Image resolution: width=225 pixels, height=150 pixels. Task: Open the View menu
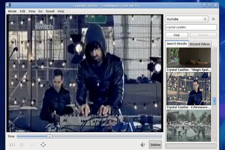[32, 11]
